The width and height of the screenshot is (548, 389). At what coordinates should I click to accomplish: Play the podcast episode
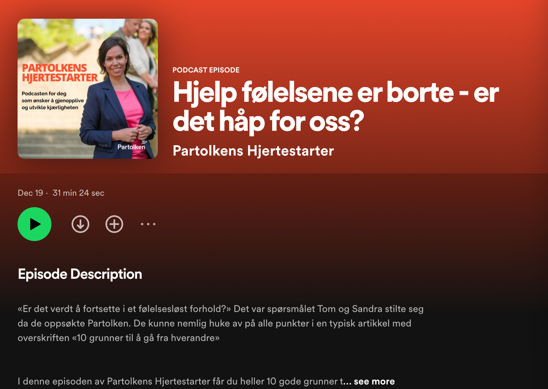pos(34,224)
